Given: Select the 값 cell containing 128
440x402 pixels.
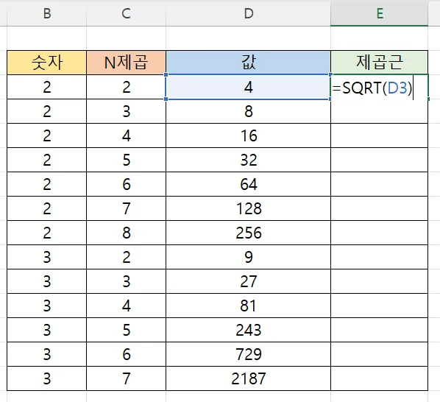Looking at the screenshot, I should [249, 208].
